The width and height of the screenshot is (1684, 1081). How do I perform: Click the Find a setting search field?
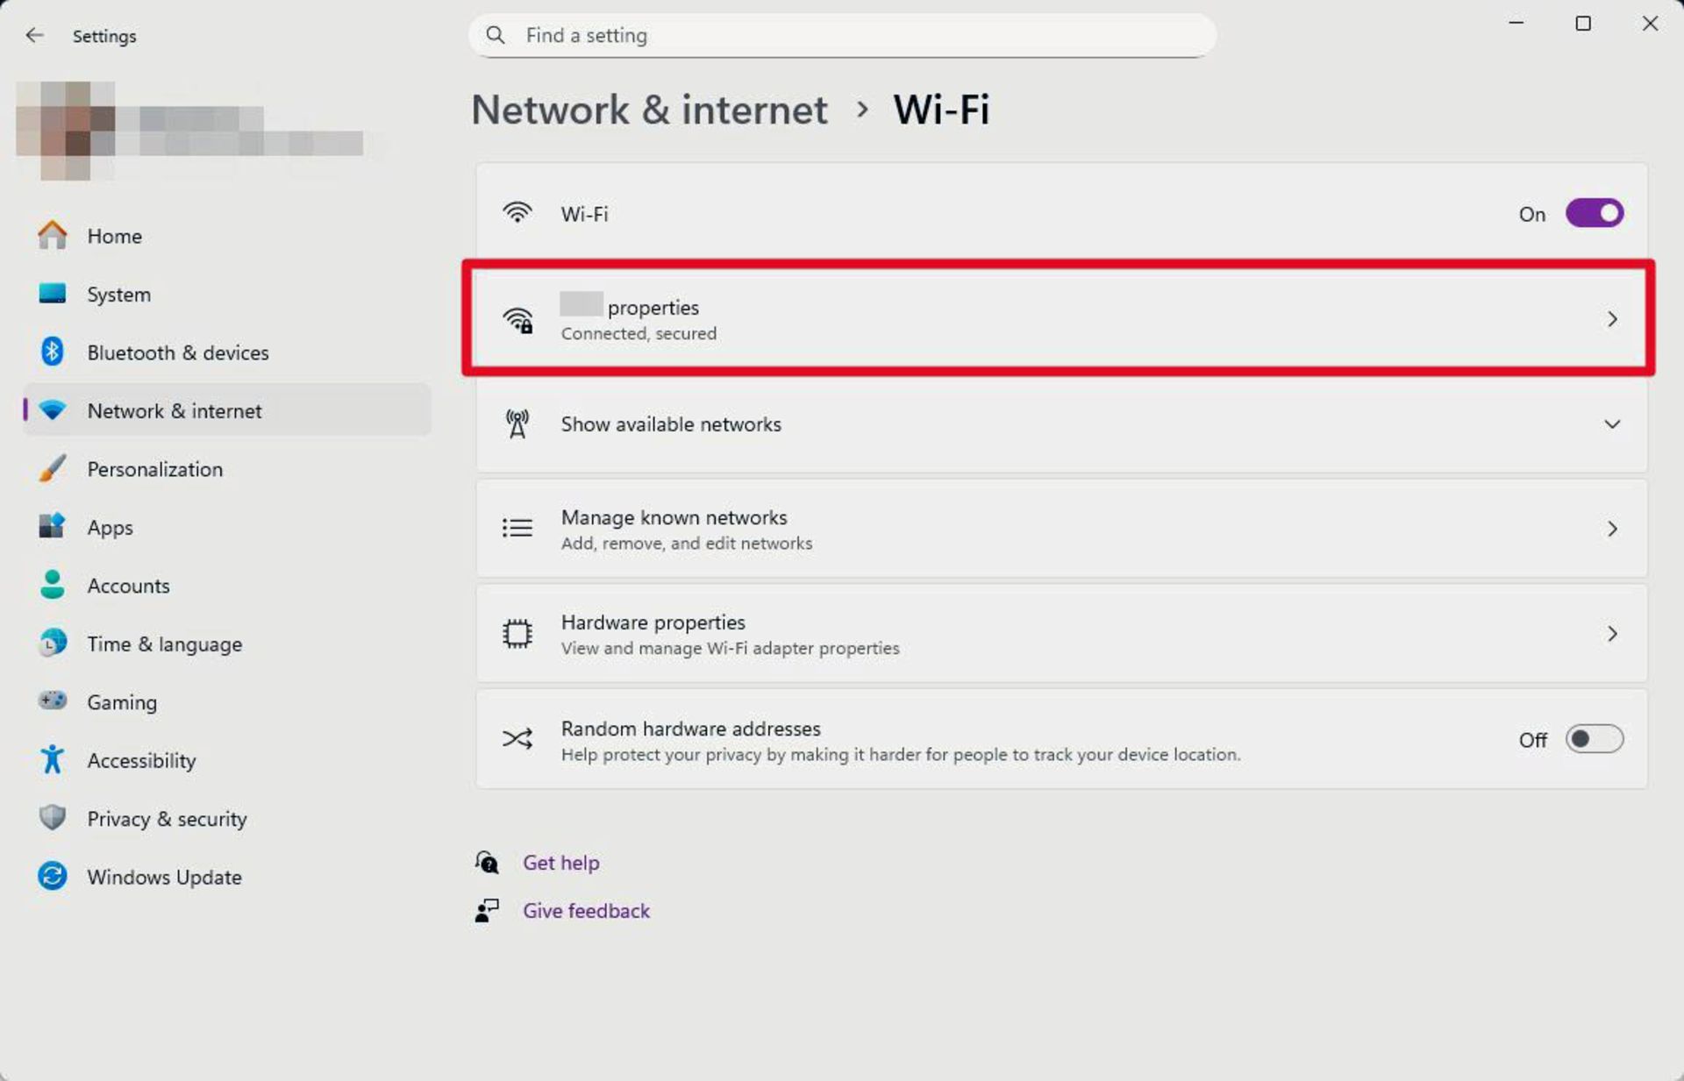tap(842, 35)
